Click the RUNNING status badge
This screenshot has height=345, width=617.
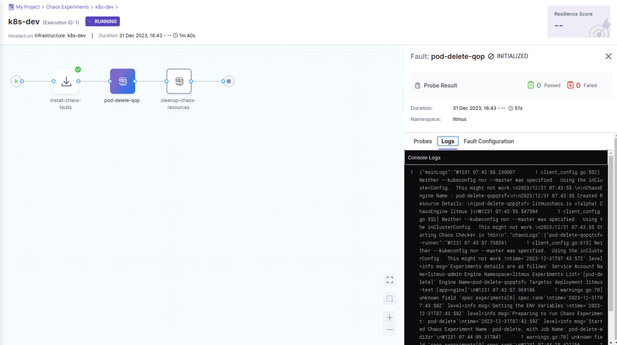pyautogui.click(x=102, y=22)
